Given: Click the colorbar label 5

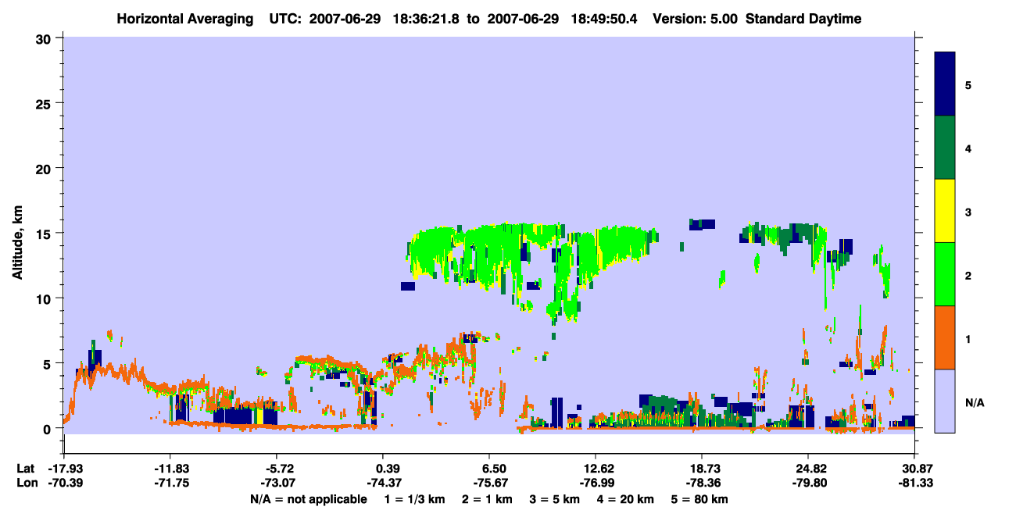Looking at the screenshot, I should tap(968, 84).
